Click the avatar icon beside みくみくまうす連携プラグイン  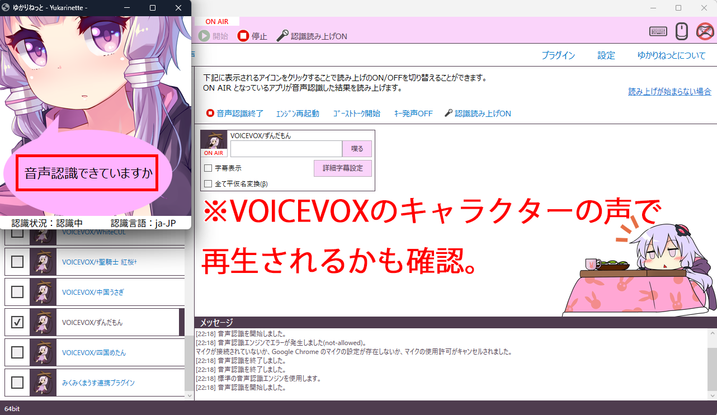coord(43,383)
